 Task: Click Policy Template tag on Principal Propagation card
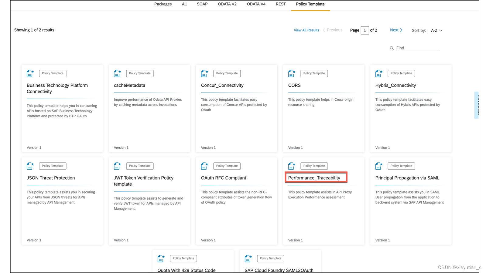pyautogui.click(x=401, y=166)
